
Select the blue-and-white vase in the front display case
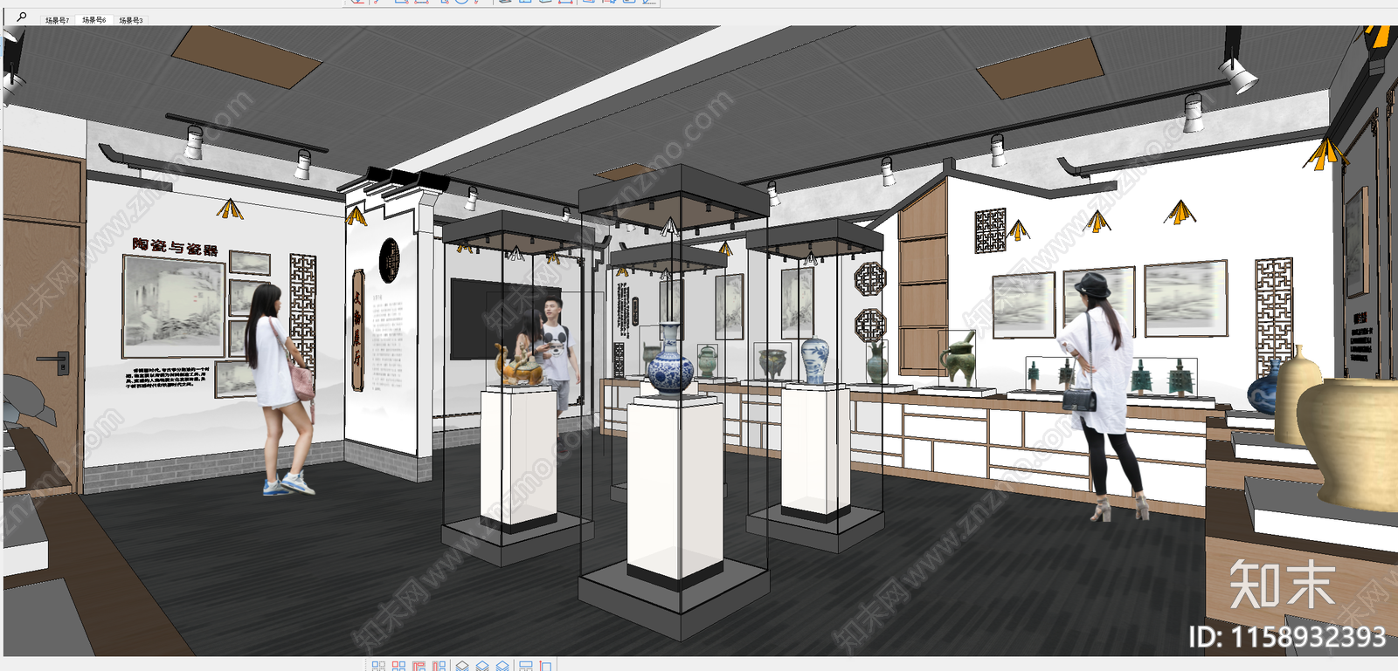click(670, 359)
